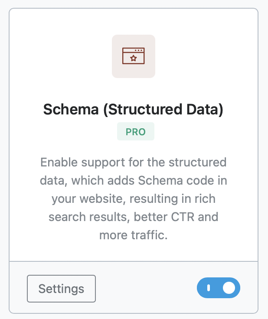The width and height of the screenshot is (268, 319).
Task: Click the blue track of the module toggle
Action: point(217,288)
